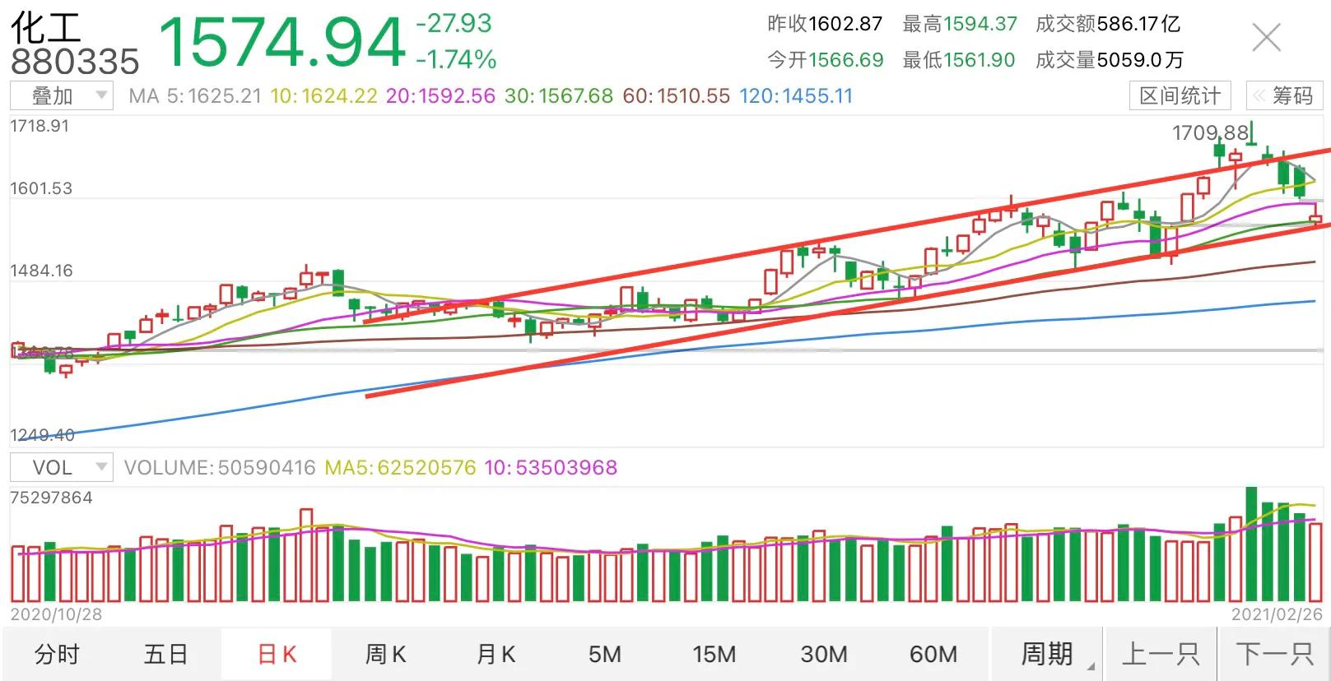Go to next stock with 下一只
Image resolution: width=1331 pixels, height=681 pixels.
1275,655
